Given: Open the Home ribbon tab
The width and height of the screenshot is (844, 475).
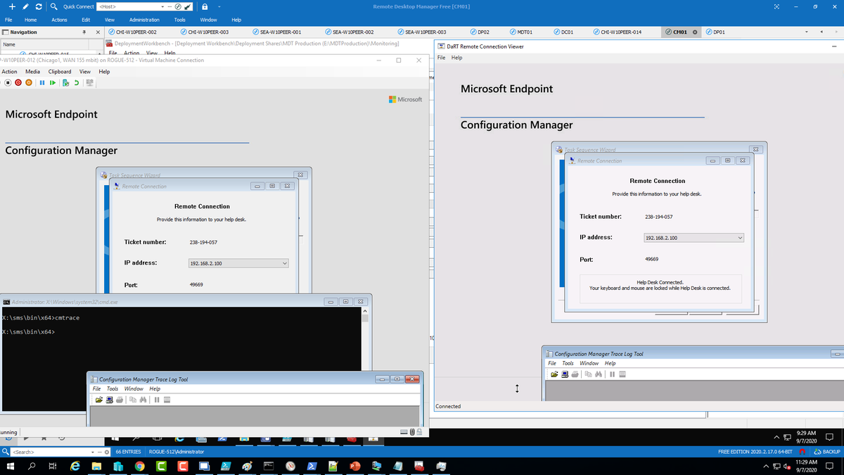Looking at the screenshot, I should coord(31,20).
